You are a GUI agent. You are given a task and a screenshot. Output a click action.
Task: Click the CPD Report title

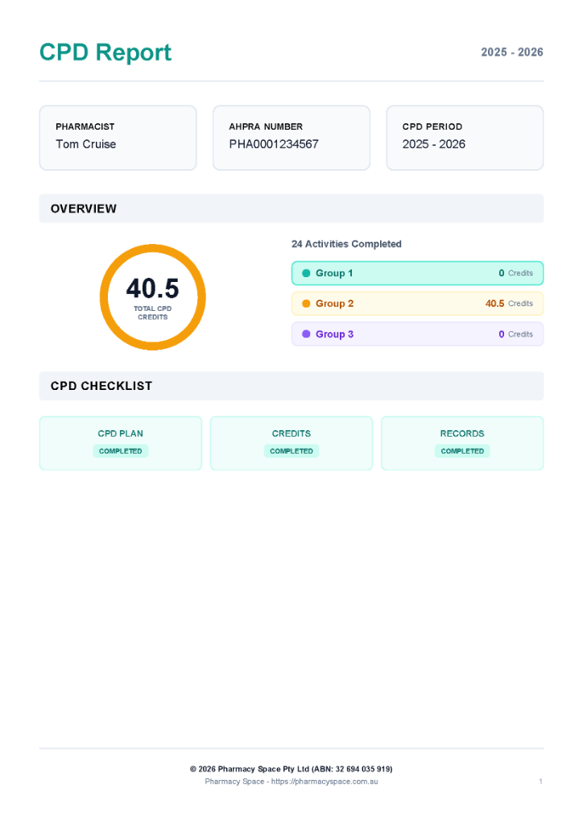pos(105,52)
